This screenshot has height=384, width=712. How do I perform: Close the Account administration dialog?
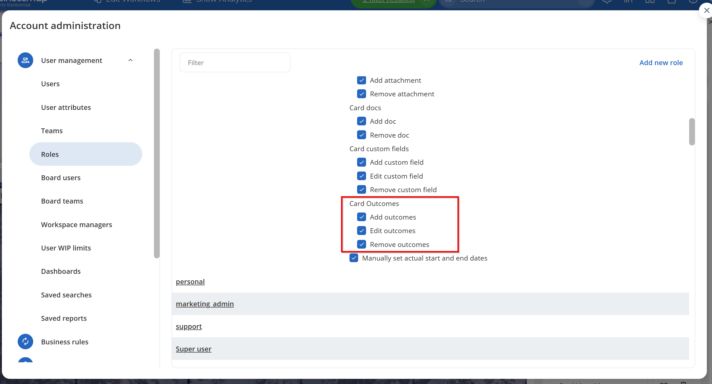(x=706, y=11)
